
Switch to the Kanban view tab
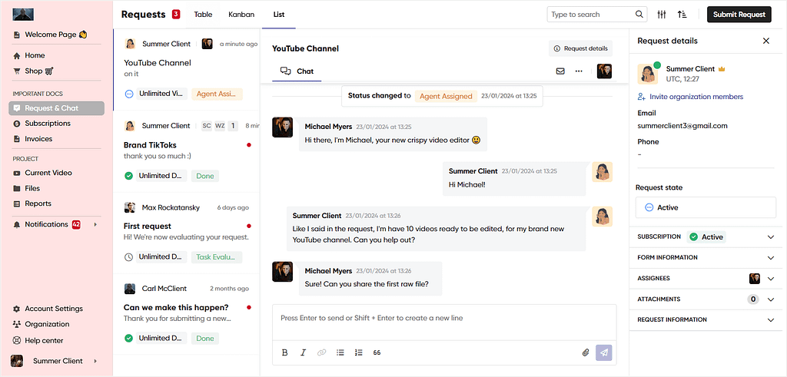tap(241, 15)
